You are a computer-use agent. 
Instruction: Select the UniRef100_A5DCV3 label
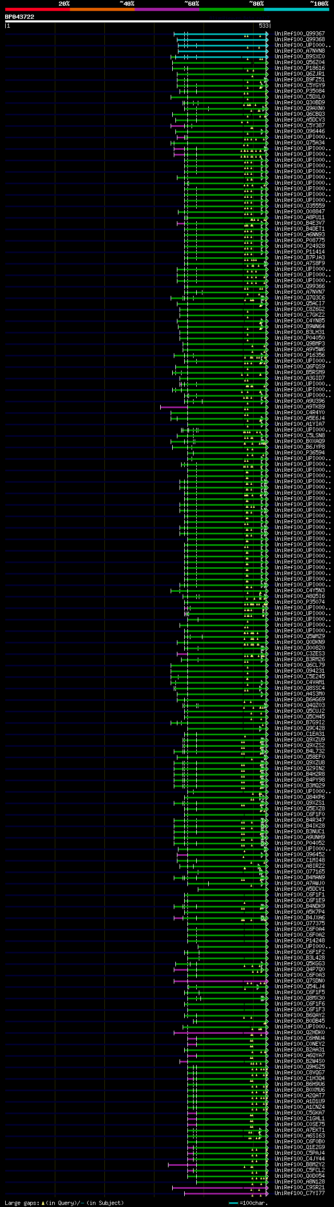300,119
